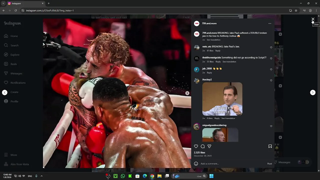The image size is (320, 180).
Task: Reload the page in Chrome
Action: point(15,10)
